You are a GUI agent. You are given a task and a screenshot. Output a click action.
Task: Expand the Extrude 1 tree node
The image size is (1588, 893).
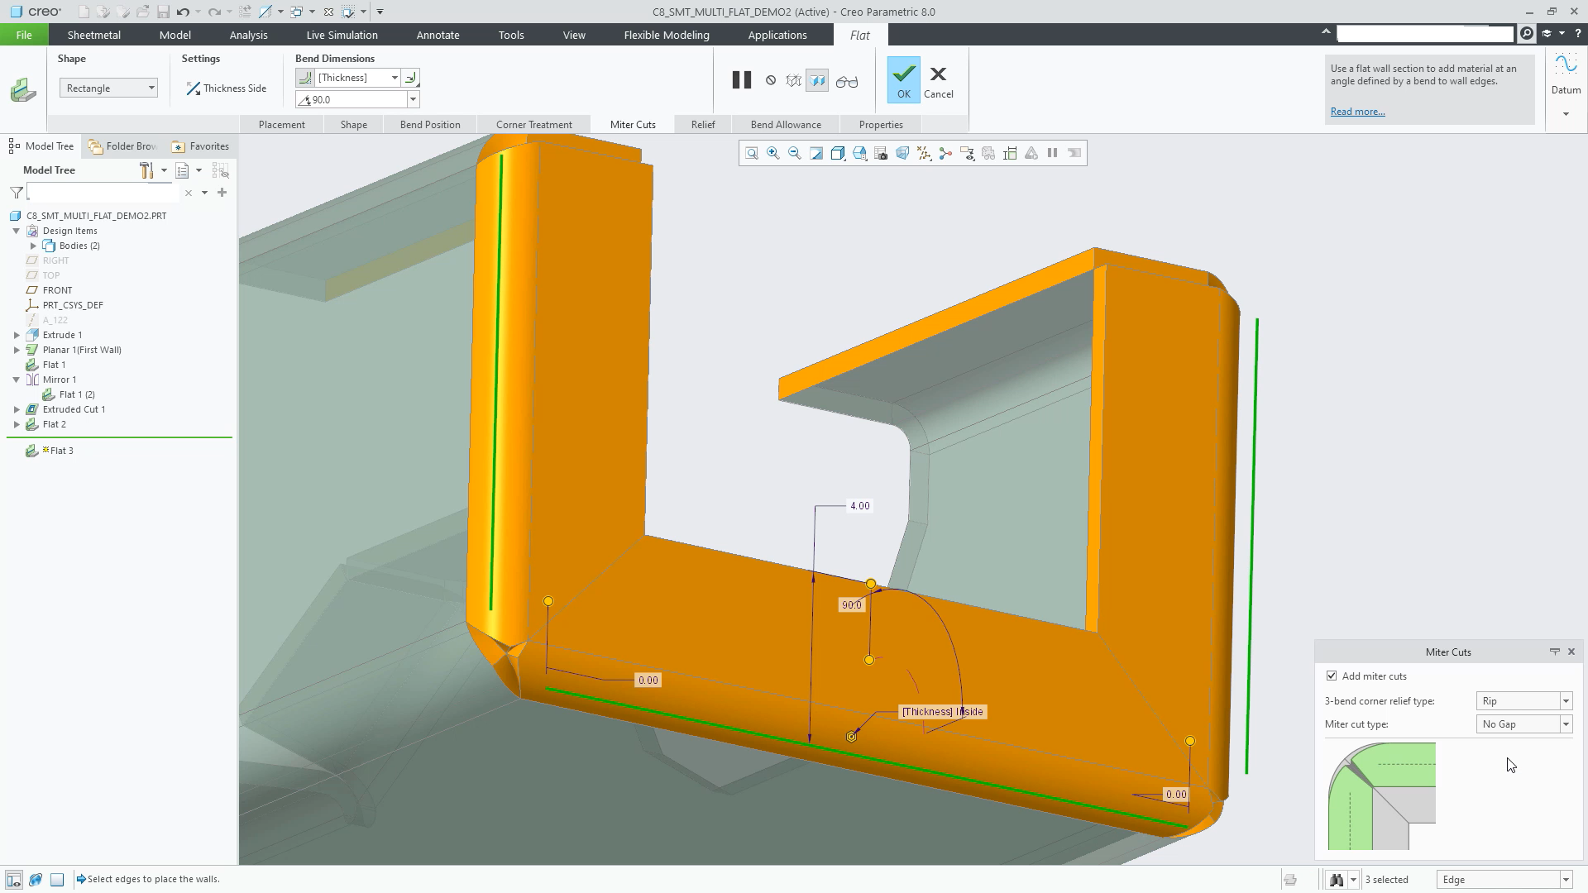[17, 335]
